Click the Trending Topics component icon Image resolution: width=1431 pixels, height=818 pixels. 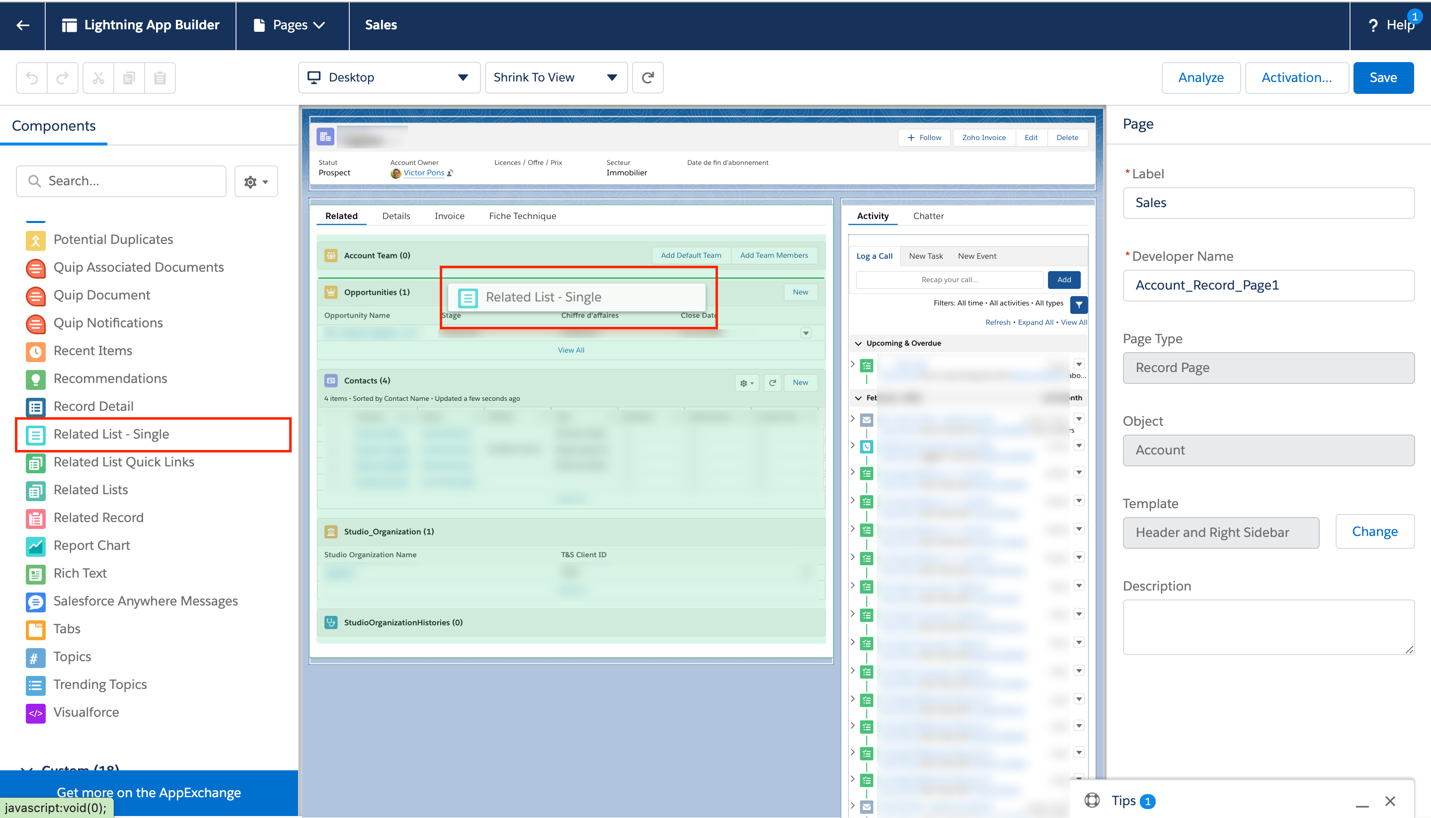(x=35, y=685)
